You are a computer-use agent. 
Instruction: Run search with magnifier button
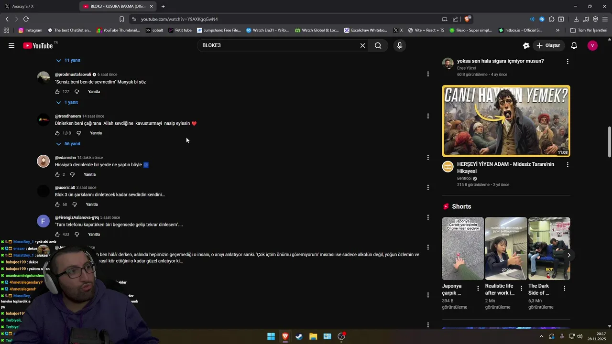[378, 45]
